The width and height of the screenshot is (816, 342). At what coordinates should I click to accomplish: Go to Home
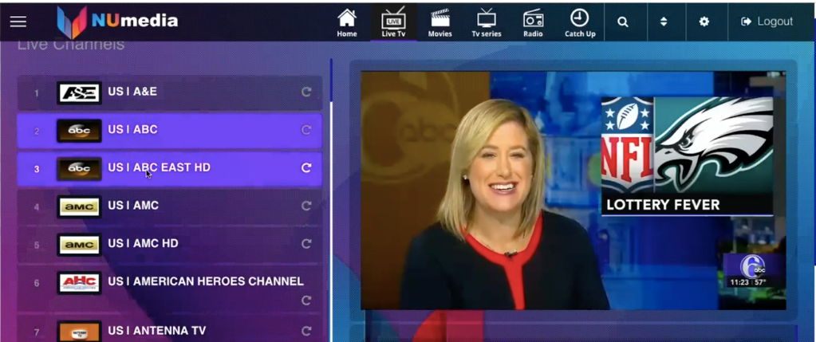tap(347, 23)
